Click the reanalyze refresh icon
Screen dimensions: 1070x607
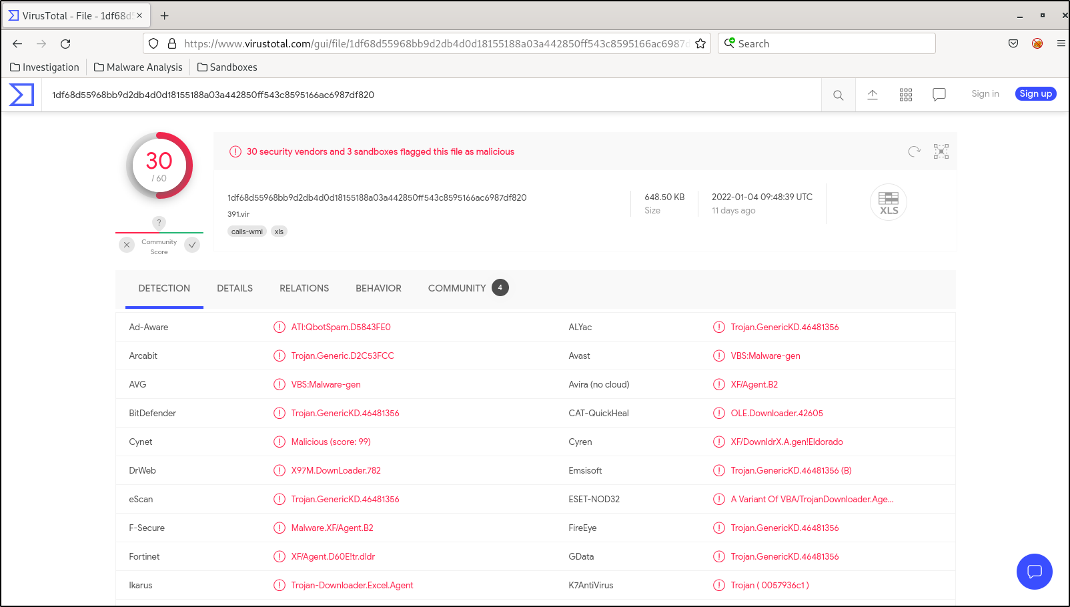(915, 151)
